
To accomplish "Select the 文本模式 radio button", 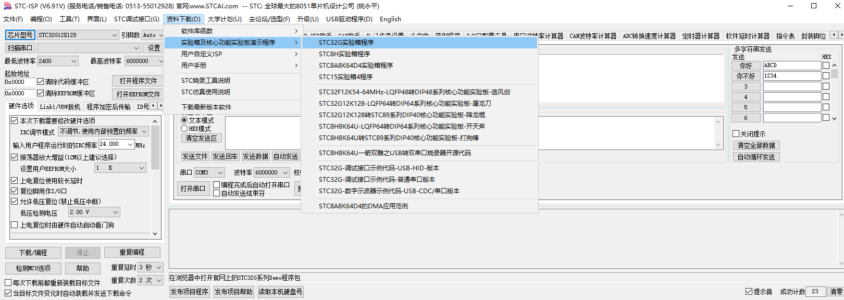I will (184, 120).
